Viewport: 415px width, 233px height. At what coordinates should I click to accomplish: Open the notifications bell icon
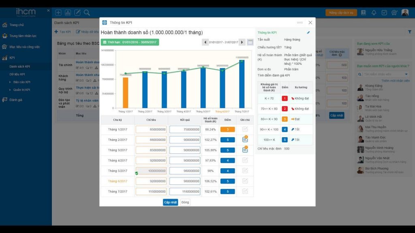click(374, 13)
